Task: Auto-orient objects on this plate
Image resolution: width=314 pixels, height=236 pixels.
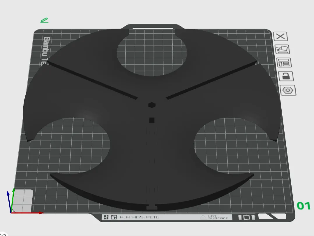Action: 282,49
